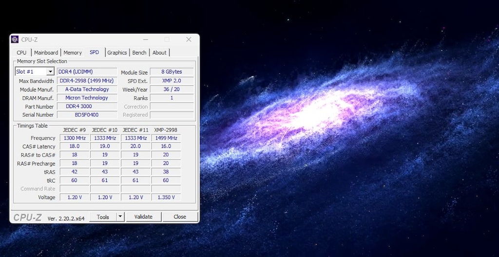499x257 pixels.
Task: Click the JEDEC #11 column header
Action: click(135, 130)
